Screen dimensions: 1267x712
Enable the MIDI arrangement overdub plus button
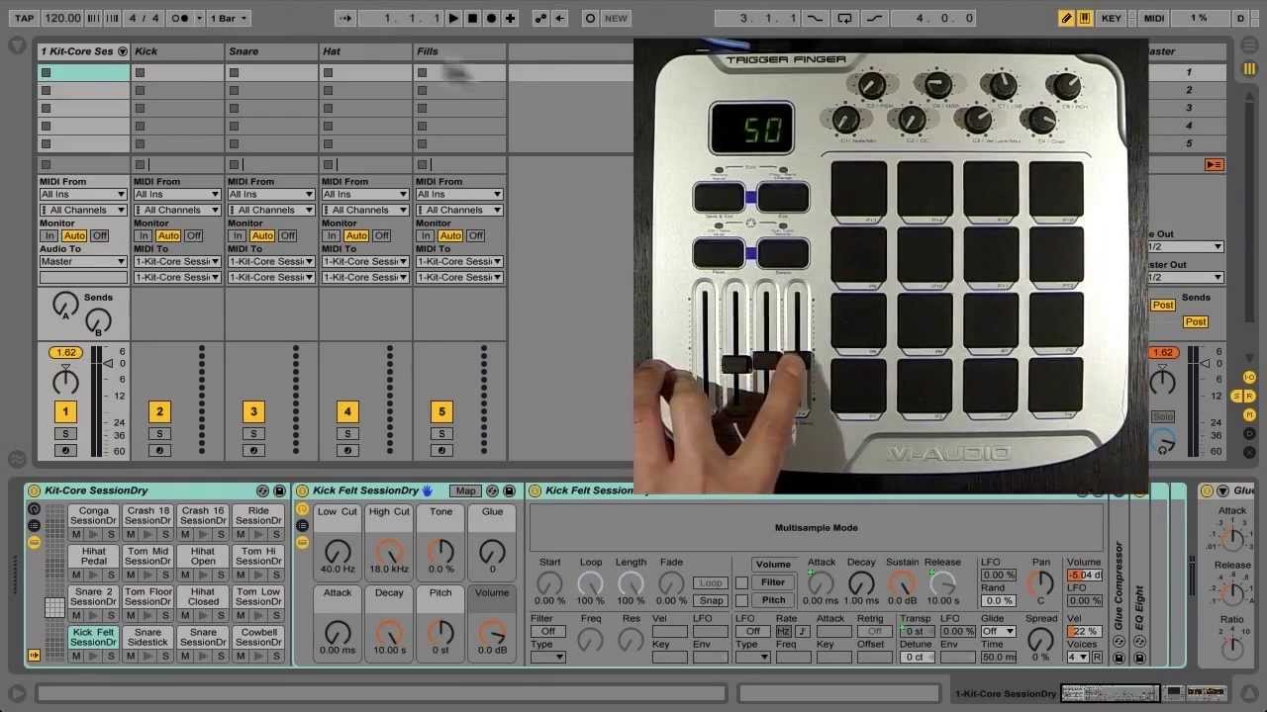(x=510, y=18)
